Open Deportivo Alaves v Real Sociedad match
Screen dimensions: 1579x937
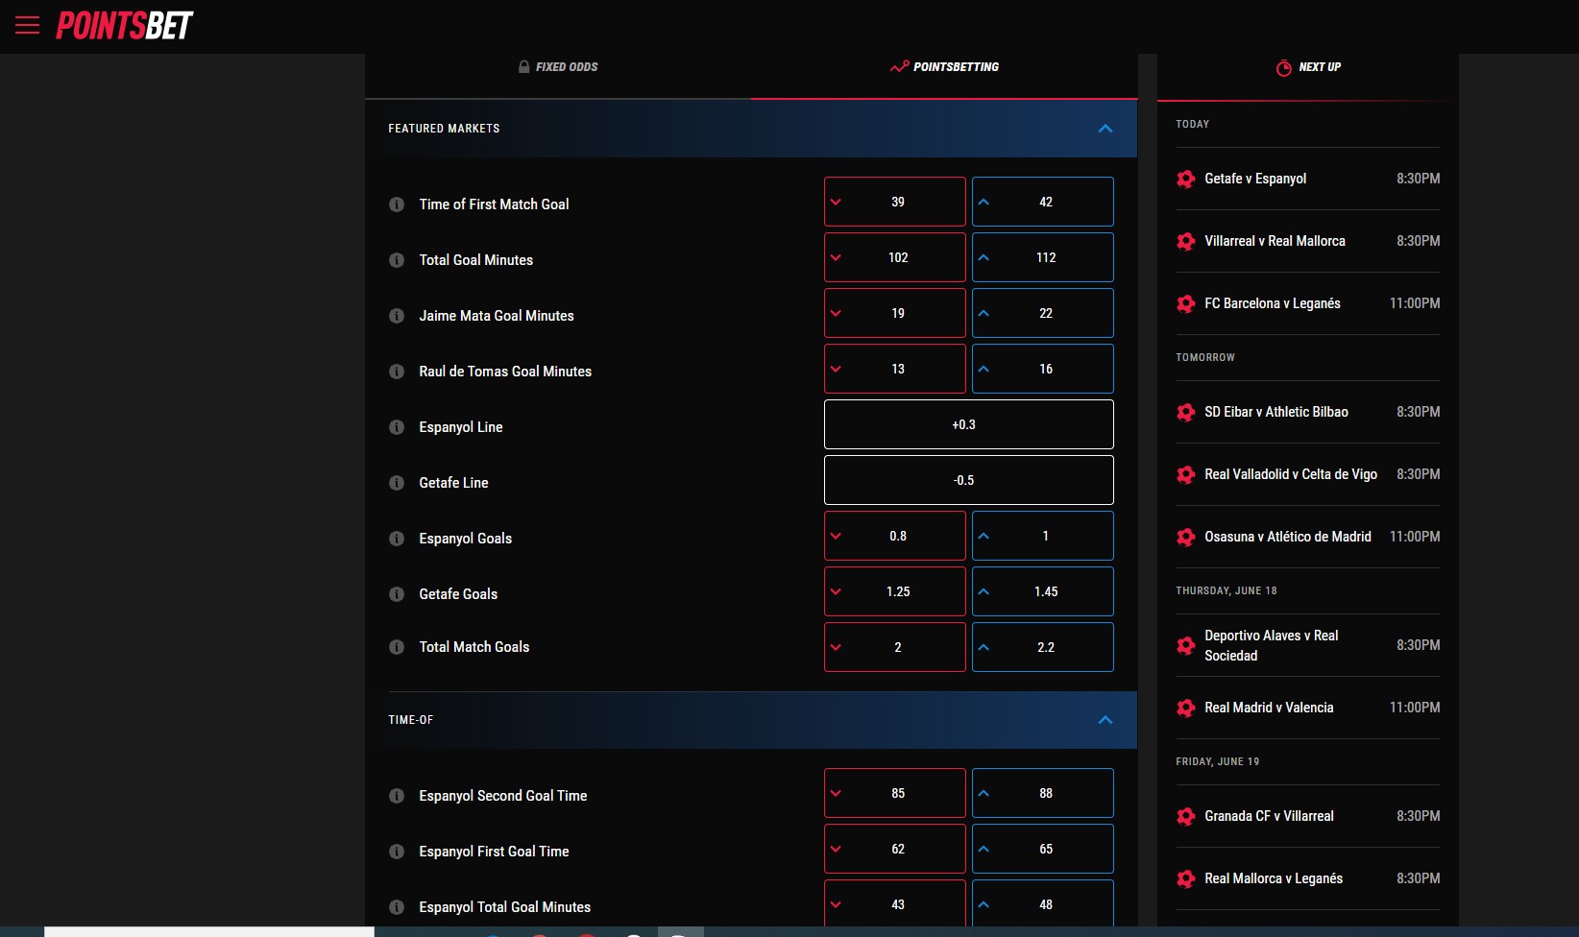[x=1308, y=645]
